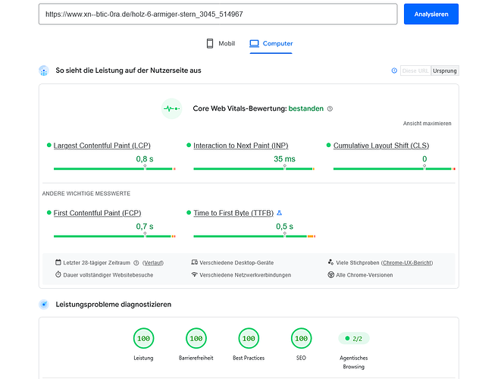479x379 pixels.
Task: Focus the URL input field
Action: 218,14
